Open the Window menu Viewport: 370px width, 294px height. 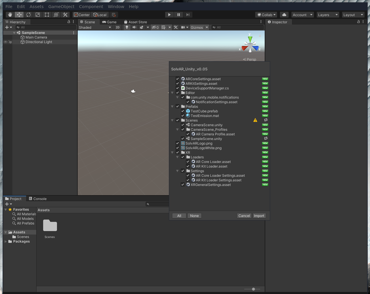pos(116,6)
